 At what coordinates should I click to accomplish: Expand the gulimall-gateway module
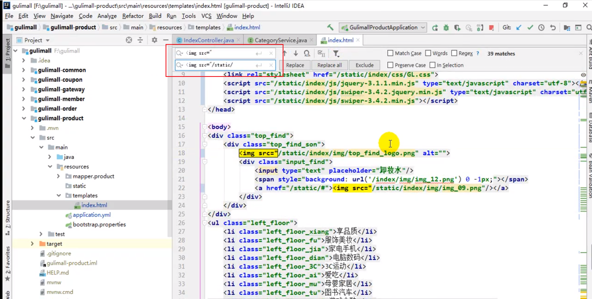coord(24,89)
